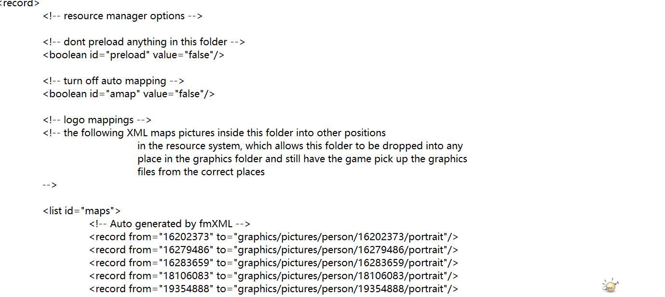The height and width of the screenshot is (297, 665).
Task: Select the boolean preload value false line
Action: point(134,55)
